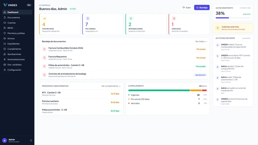Click the En 26 días badge
The image size is (258, 145).
[x=115, y=102]
